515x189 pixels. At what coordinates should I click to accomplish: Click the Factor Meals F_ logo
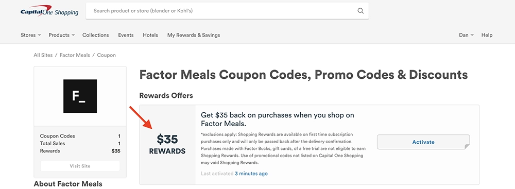[80, 96]
